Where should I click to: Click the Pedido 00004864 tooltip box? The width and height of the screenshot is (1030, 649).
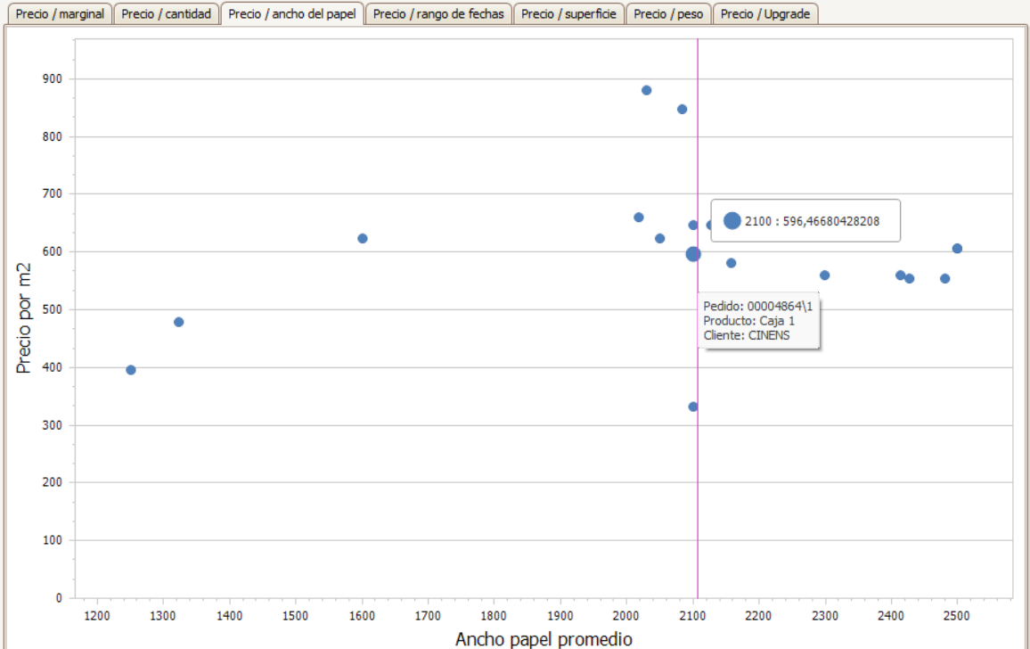click(x=758, y=320)
